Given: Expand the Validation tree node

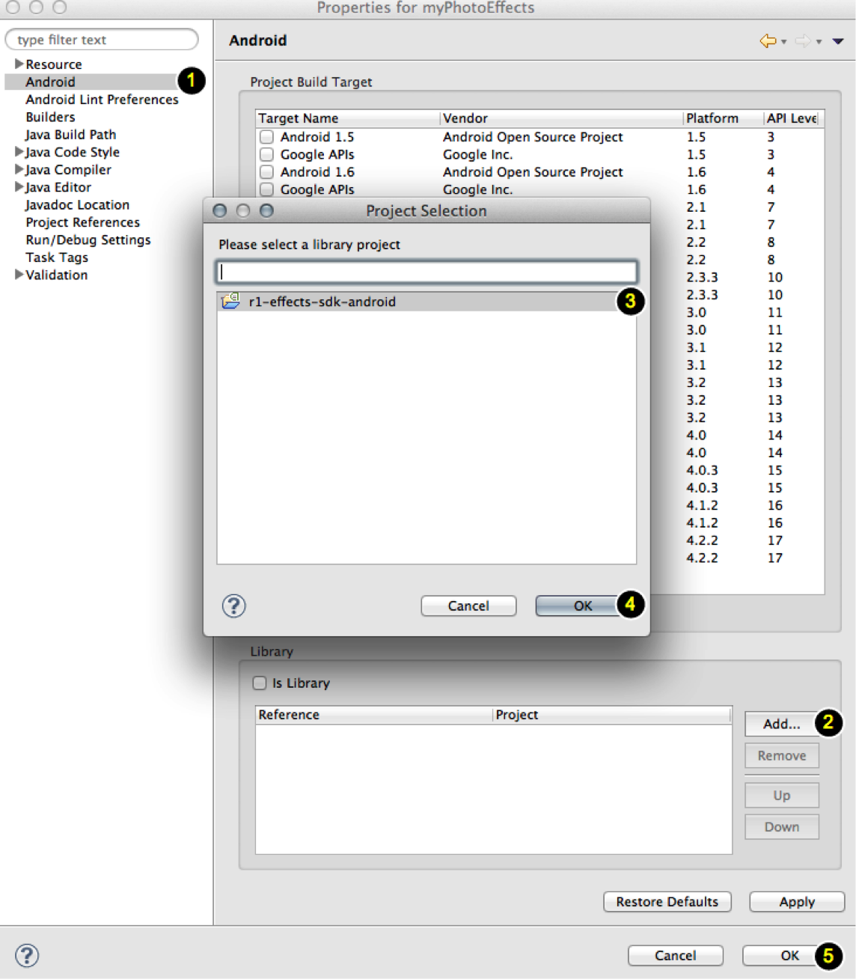Looking at the screenshot, I should [x=19, y=275].
